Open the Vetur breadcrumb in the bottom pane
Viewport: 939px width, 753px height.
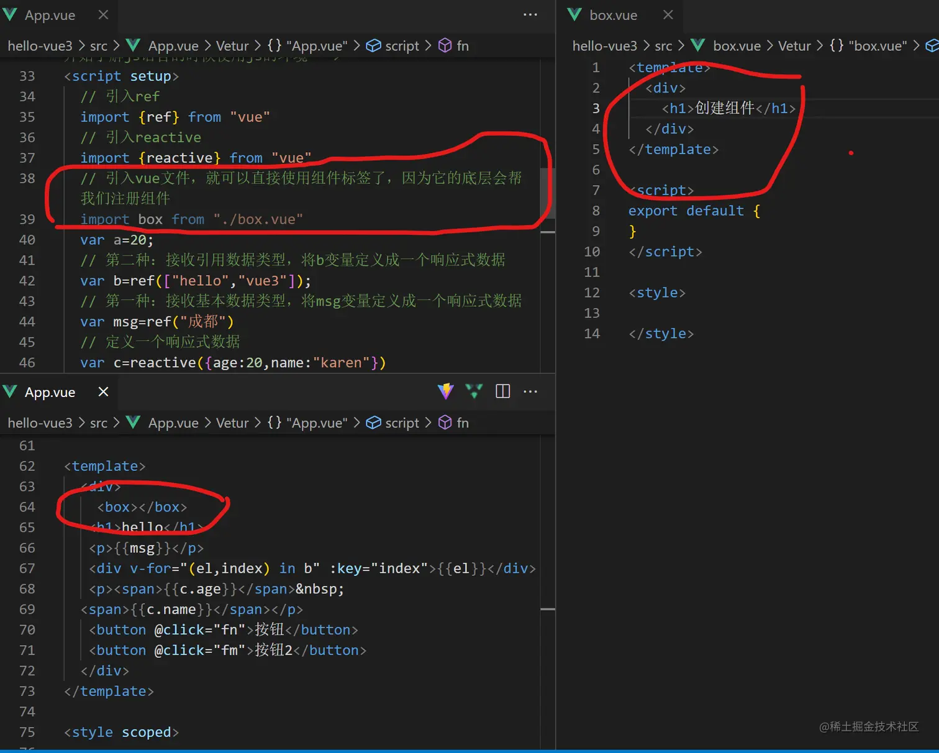click(x=232, y=423)
